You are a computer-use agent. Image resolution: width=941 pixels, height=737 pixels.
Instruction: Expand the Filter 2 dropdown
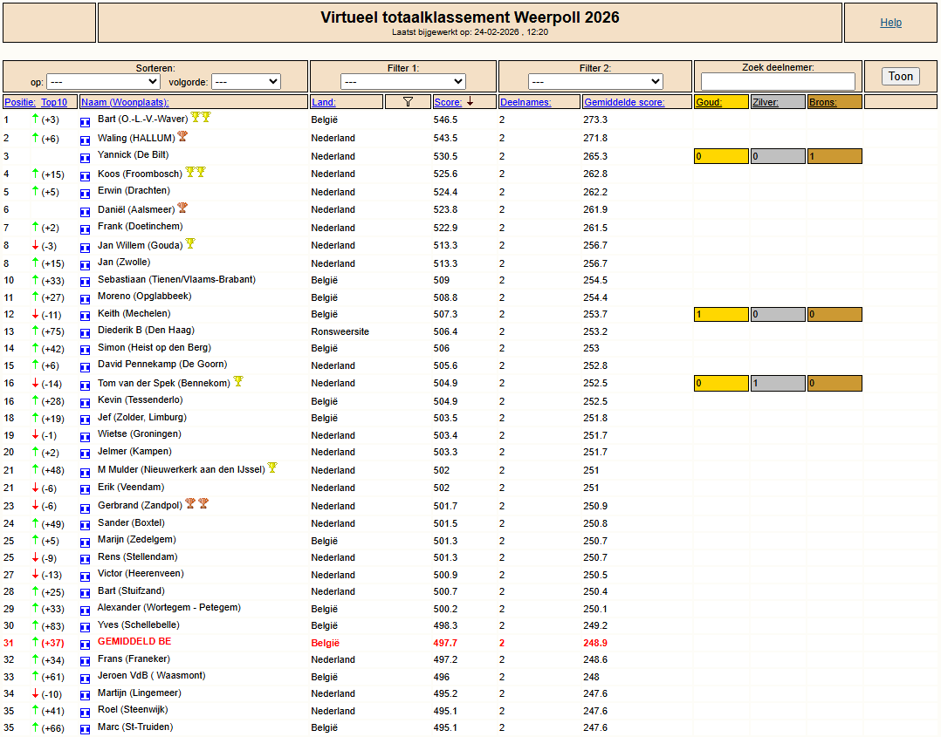point(594,81)
